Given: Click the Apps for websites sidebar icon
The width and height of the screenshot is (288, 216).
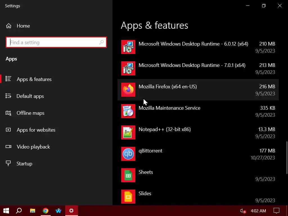Looking at the screenshot, I should pyautogui.click(x=8, y=130).
